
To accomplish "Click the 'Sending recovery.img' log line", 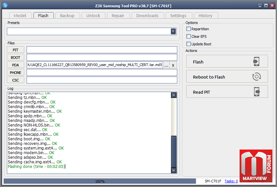I will pos(32,144).
